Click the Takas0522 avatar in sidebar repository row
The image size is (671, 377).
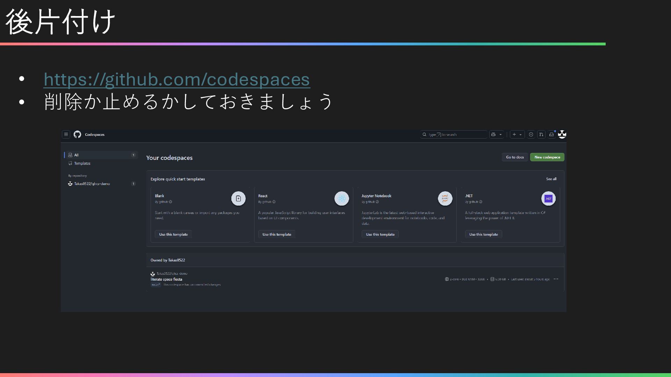pyautogui.click(x=70, y=184)
